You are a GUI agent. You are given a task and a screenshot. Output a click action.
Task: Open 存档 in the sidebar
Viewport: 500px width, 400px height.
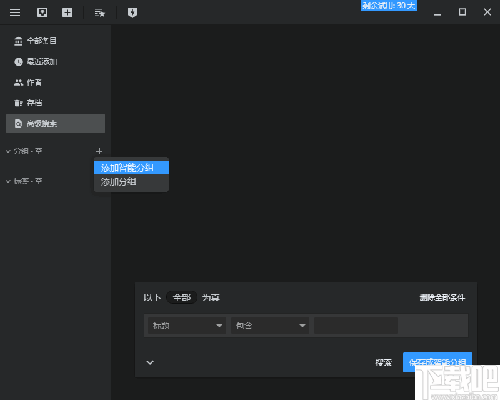[x=56, y=102]
